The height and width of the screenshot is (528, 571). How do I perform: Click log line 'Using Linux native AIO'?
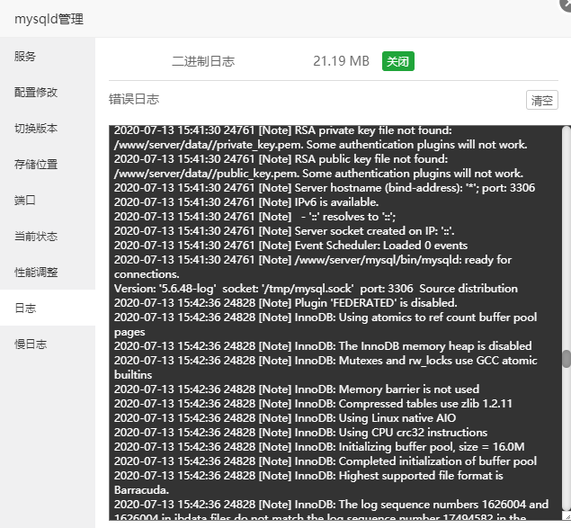pyautogui.click(x=285, y=418)
